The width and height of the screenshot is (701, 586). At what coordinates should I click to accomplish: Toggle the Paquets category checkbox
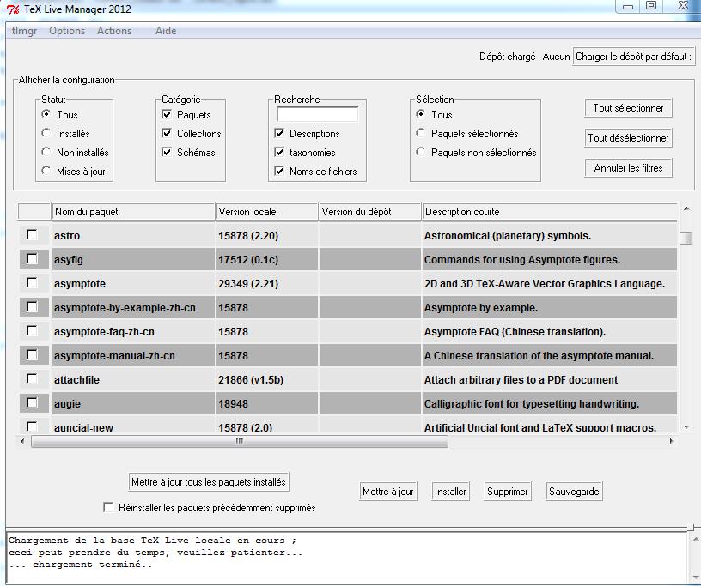pos(167,114)
